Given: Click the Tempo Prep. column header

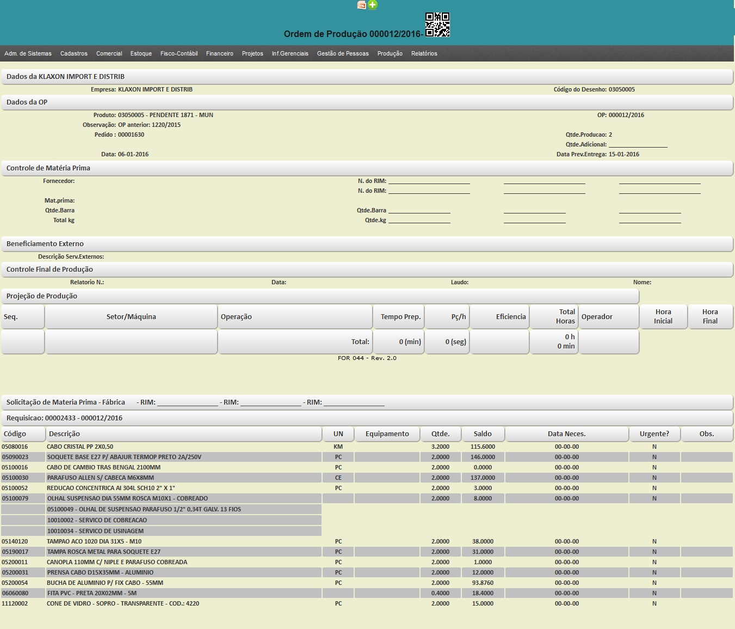Looking at the screenshot, I should 399,317.
